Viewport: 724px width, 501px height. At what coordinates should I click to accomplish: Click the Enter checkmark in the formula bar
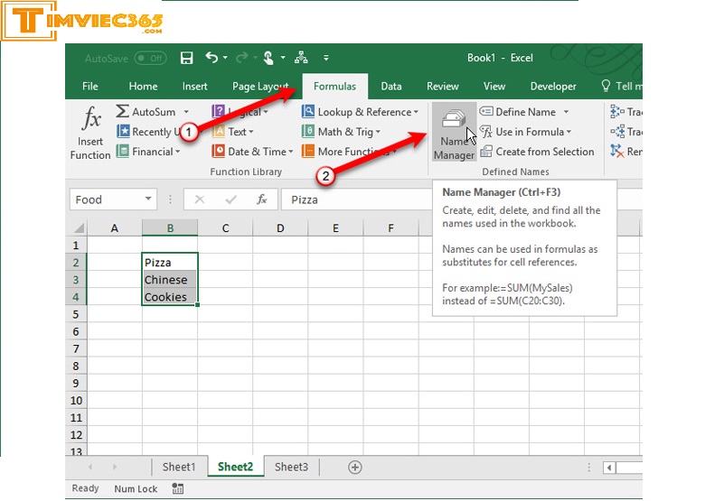(230, 199)
